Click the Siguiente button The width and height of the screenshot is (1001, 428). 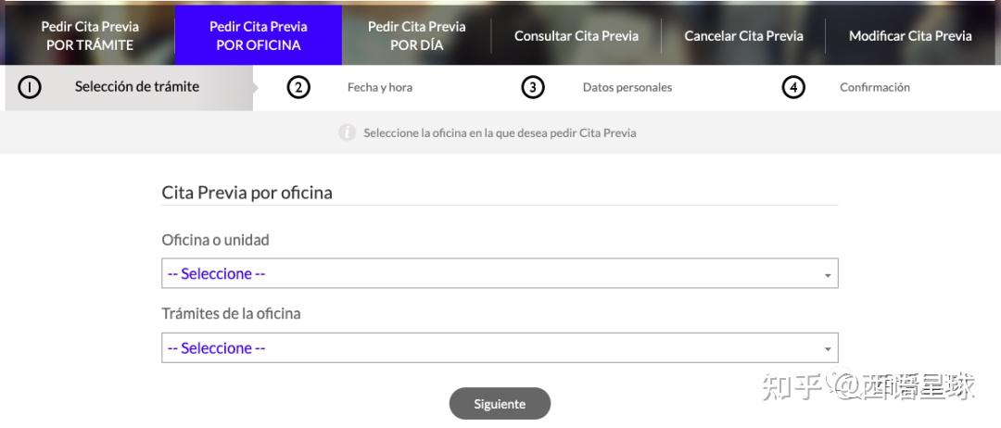pos(500,404)
